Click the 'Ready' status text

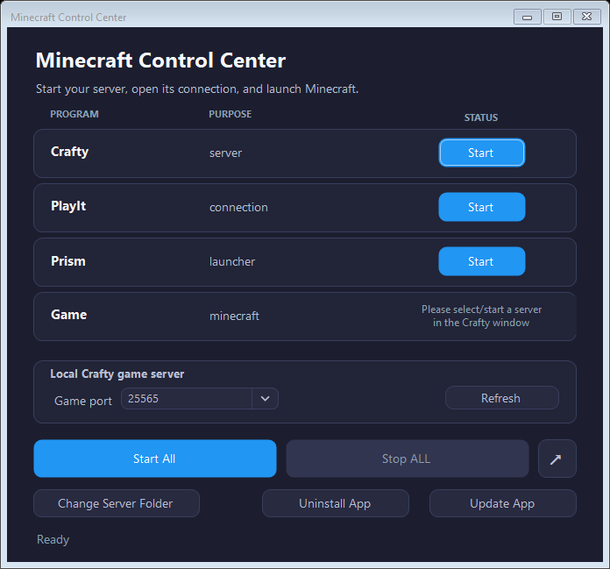[53, 540]
